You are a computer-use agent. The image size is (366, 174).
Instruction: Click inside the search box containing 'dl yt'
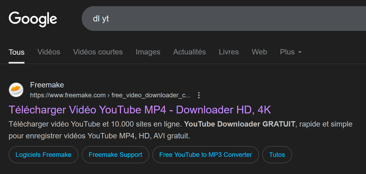click(x=224, y=18)
